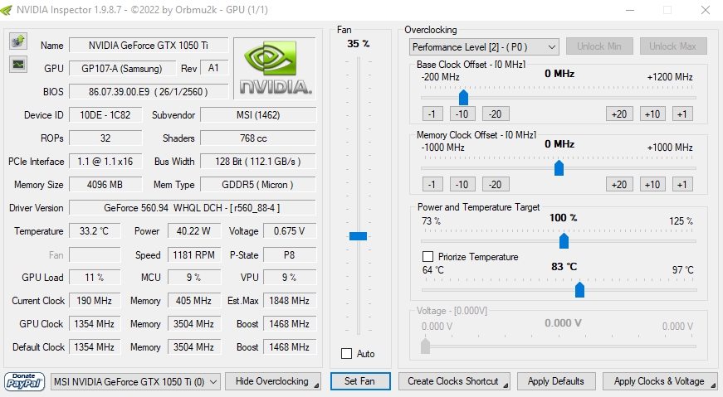
Task: Click Base Clock Offset -1 button
Action: coord(432,114)
